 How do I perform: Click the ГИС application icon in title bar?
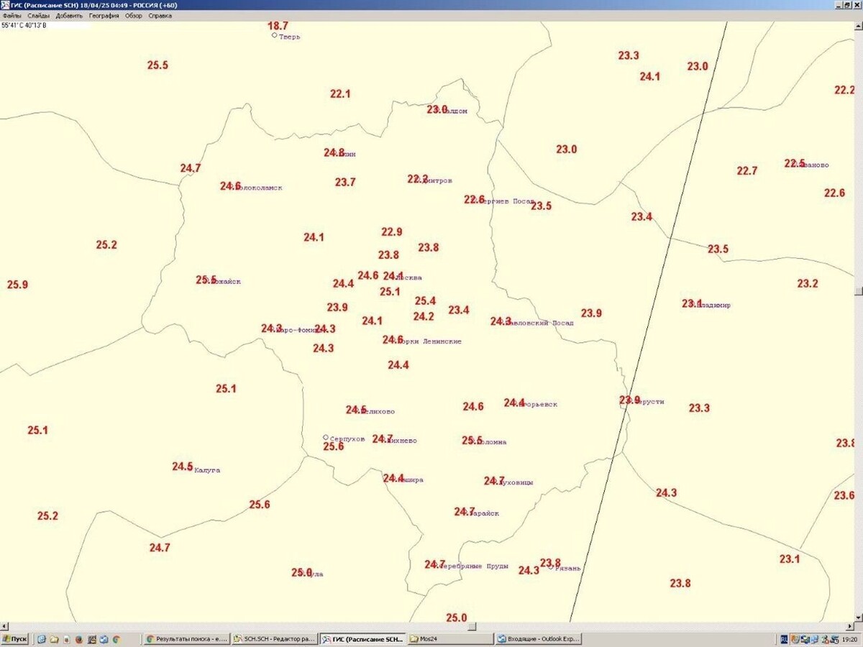[5, 5]
